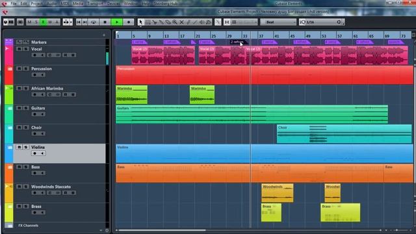Click the Bass track orange color strip

tap(8, 174)
